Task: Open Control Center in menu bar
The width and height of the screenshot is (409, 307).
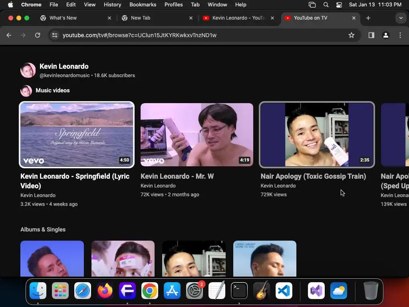Action: click(x=339, y=4)
